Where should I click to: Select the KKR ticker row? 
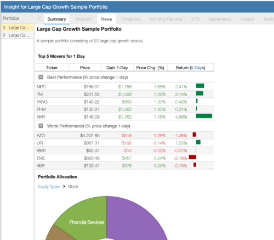(124, 116)
